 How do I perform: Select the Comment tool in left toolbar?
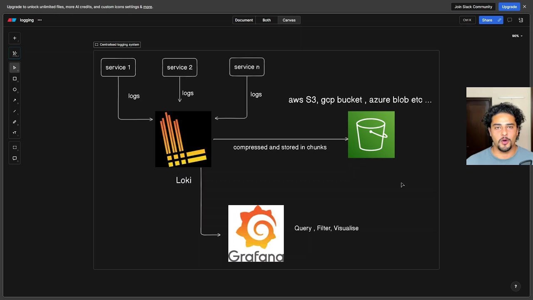tap(15, 158)
